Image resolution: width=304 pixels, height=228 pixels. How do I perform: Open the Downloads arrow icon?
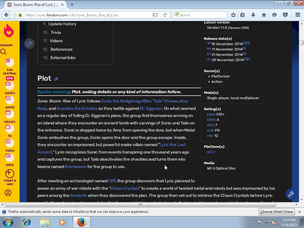point(253,15)
